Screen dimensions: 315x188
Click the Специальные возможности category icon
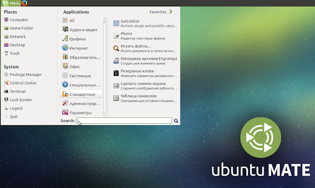[65, 84]
